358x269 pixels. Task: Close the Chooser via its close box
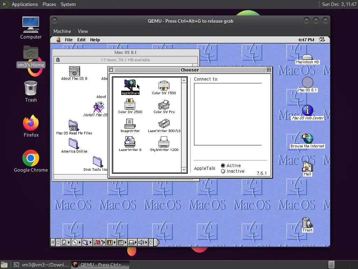[111, 70]
